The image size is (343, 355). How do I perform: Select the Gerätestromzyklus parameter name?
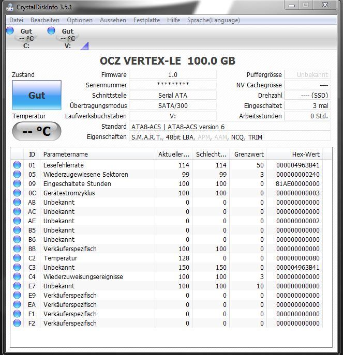click(69, 193)
